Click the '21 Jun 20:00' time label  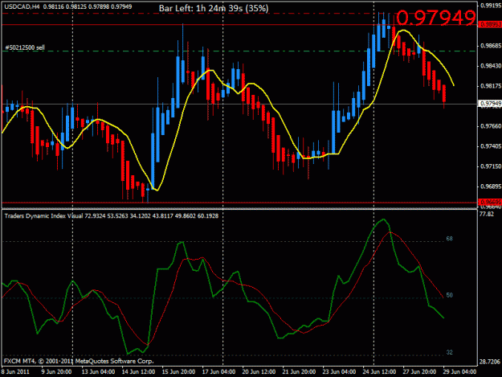point(299,371)
